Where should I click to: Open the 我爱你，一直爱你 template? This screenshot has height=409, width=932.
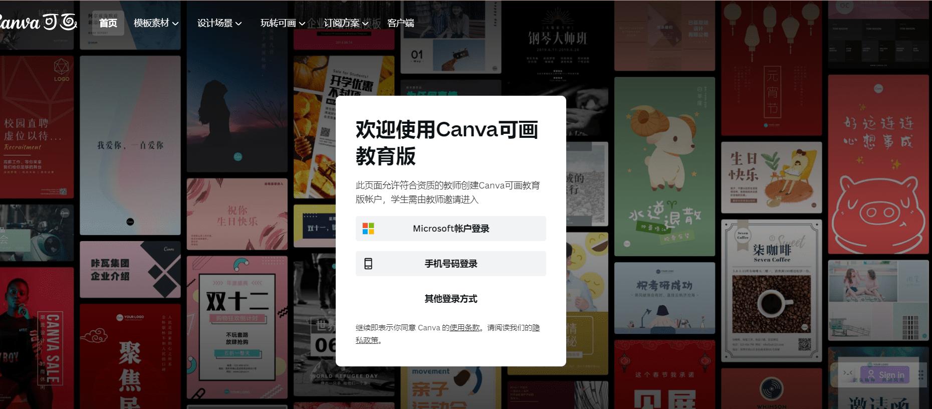click(130, 145)
